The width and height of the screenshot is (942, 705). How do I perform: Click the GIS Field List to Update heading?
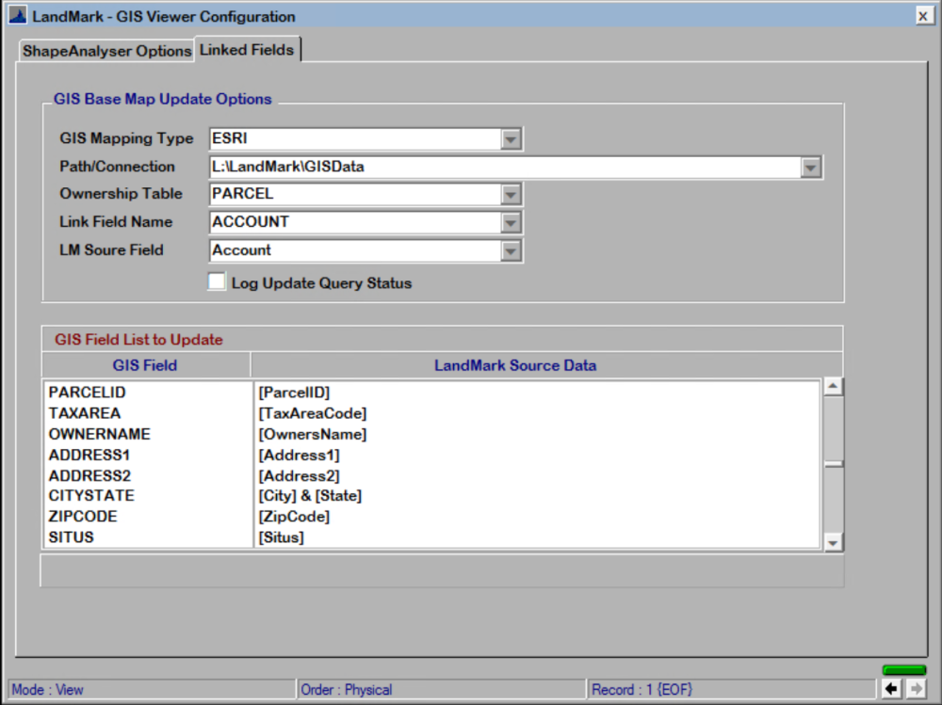[138, 339]
